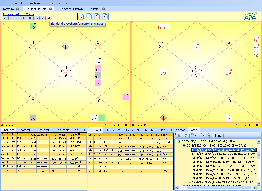262x191 pixels.
Task: Toggle the Au button
Action: pyautogui.click(x=6, y=18)
